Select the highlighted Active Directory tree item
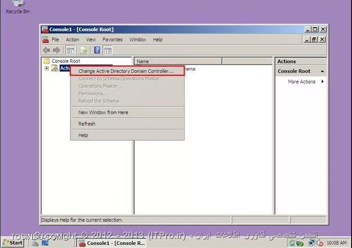This screenshot has height=248, width=352. pyautogui.click(x=65, y=68)
